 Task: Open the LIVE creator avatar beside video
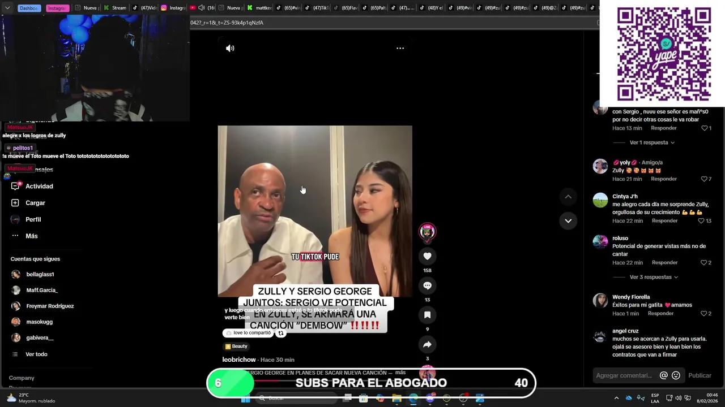(x=427, y=232)
